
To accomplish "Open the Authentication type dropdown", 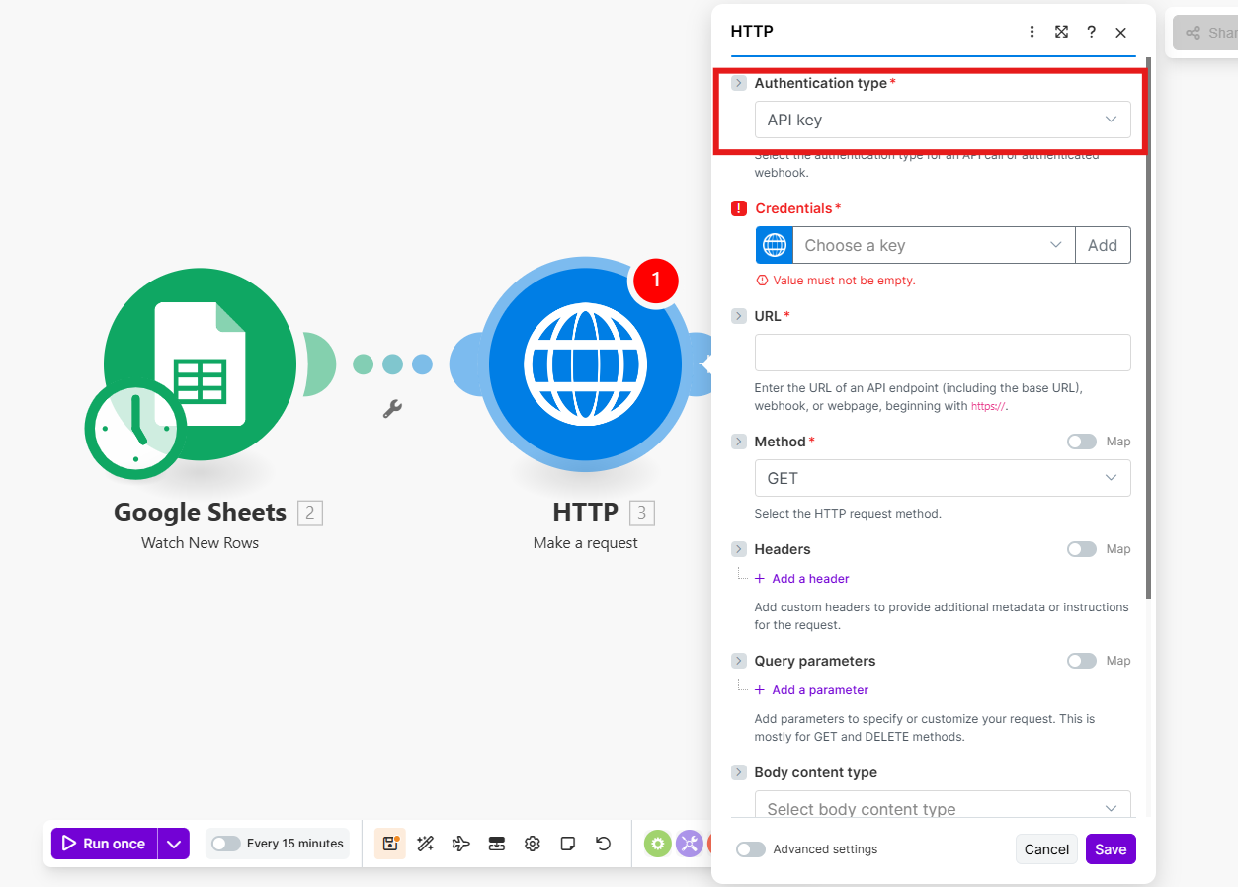I will [x=943, y=120].
